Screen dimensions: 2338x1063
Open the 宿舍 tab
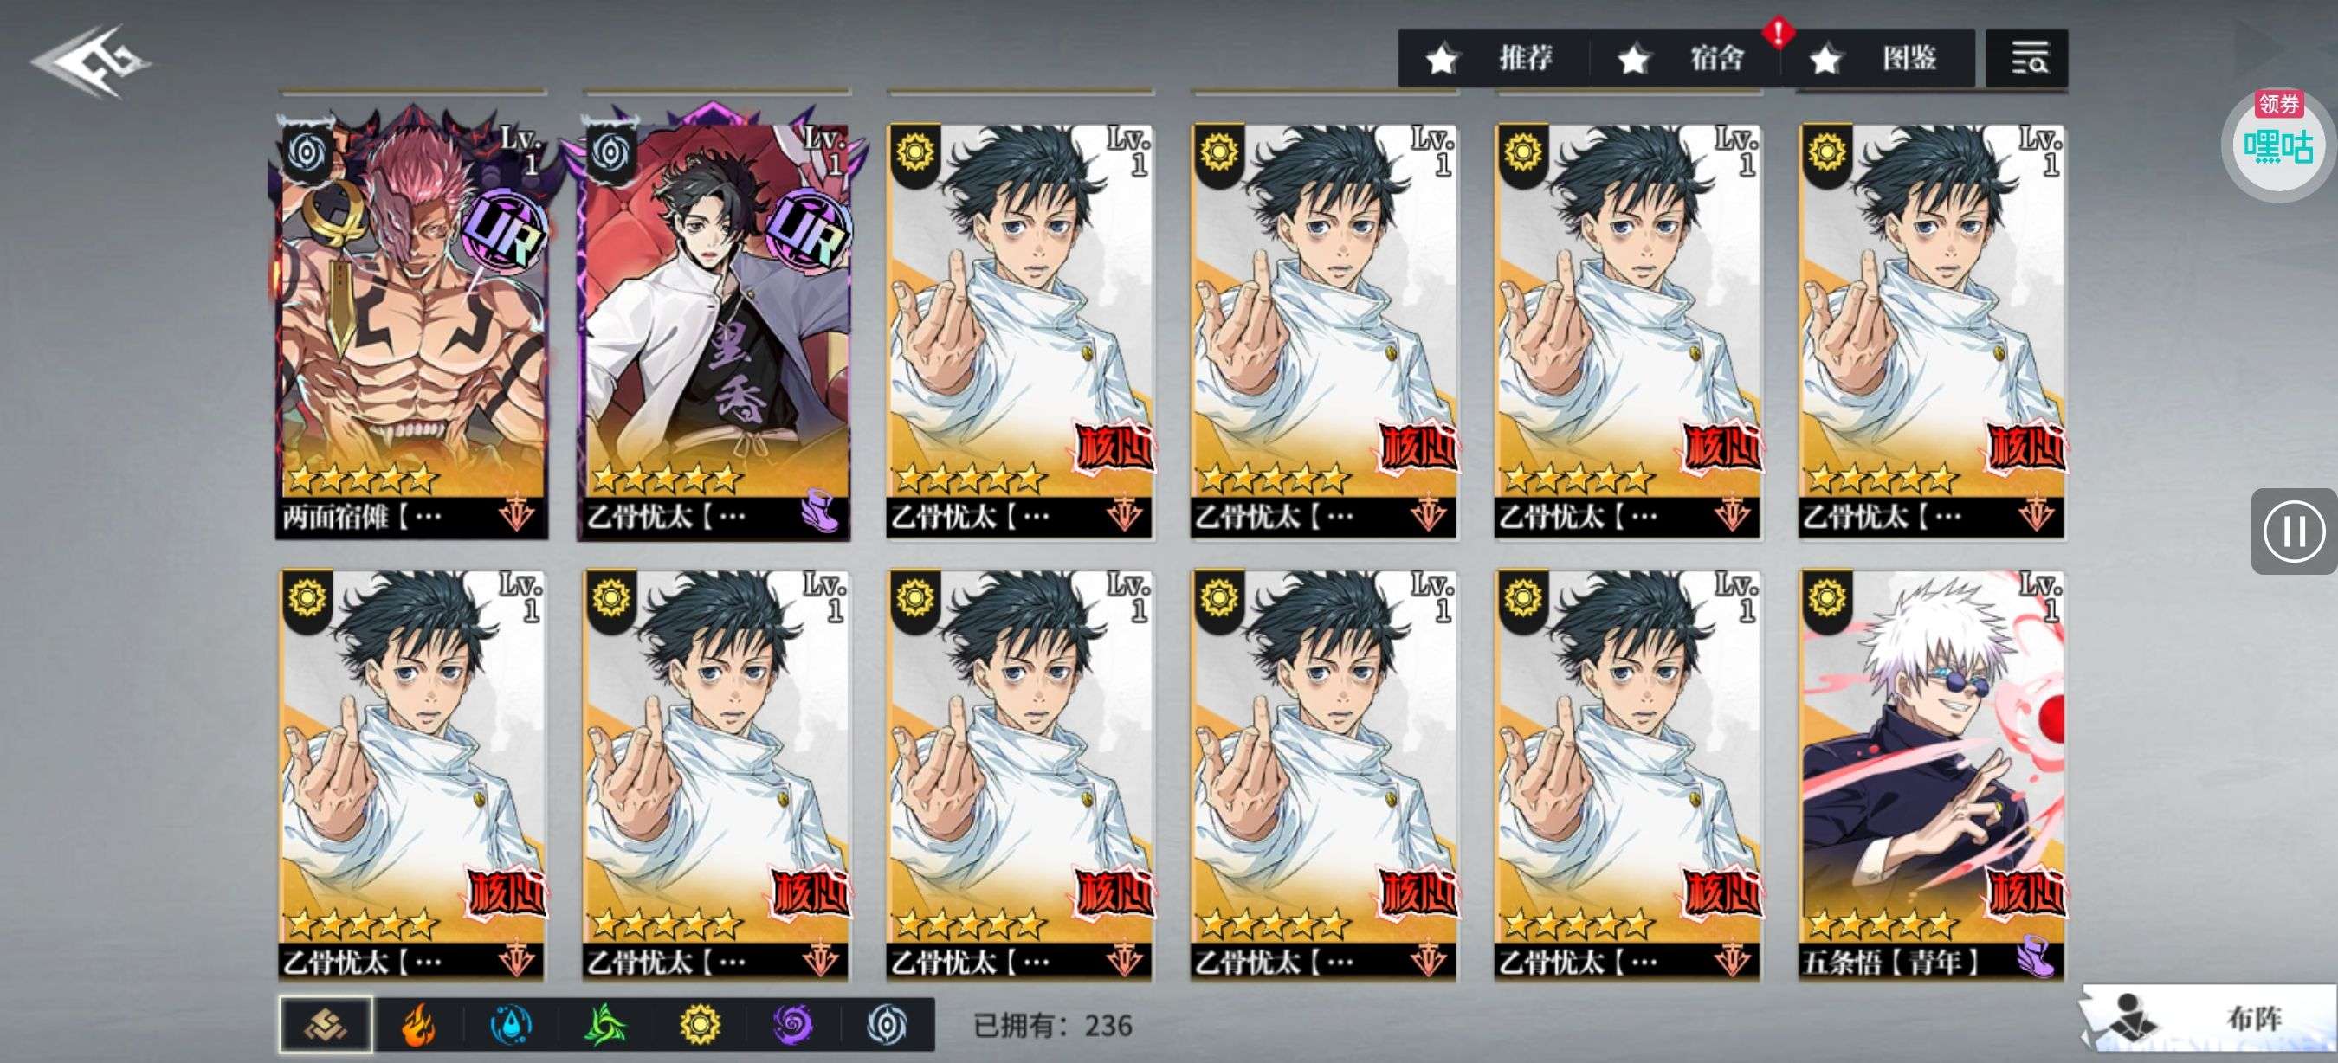point(1685,59)
